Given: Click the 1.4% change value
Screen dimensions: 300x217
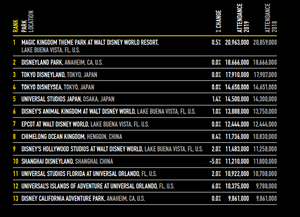Looking at the screenshot, I should [216, 99].
